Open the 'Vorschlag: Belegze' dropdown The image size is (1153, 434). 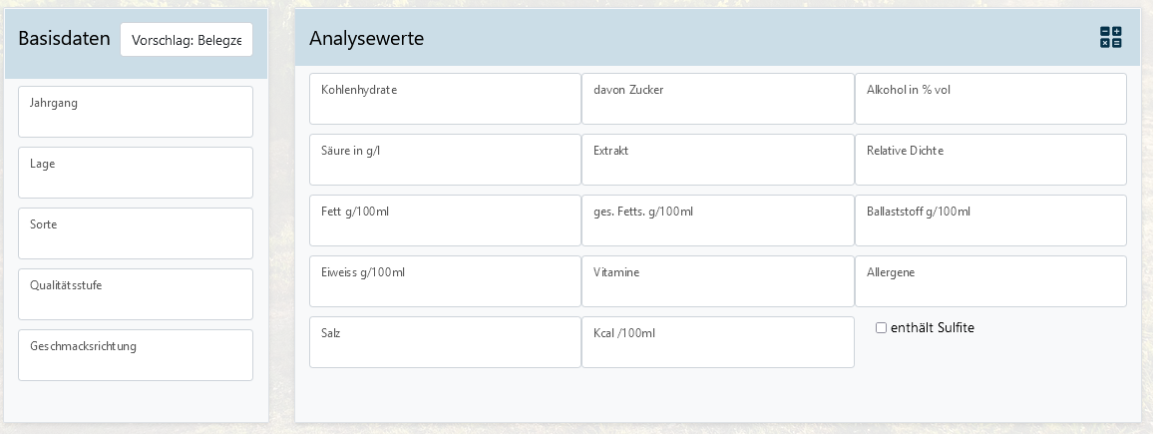tap(187, 41)
